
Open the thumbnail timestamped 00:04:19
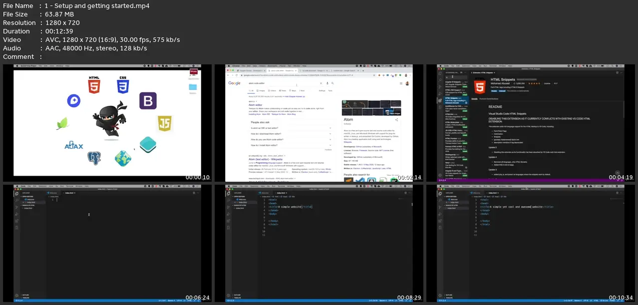[x=530, y=123]
